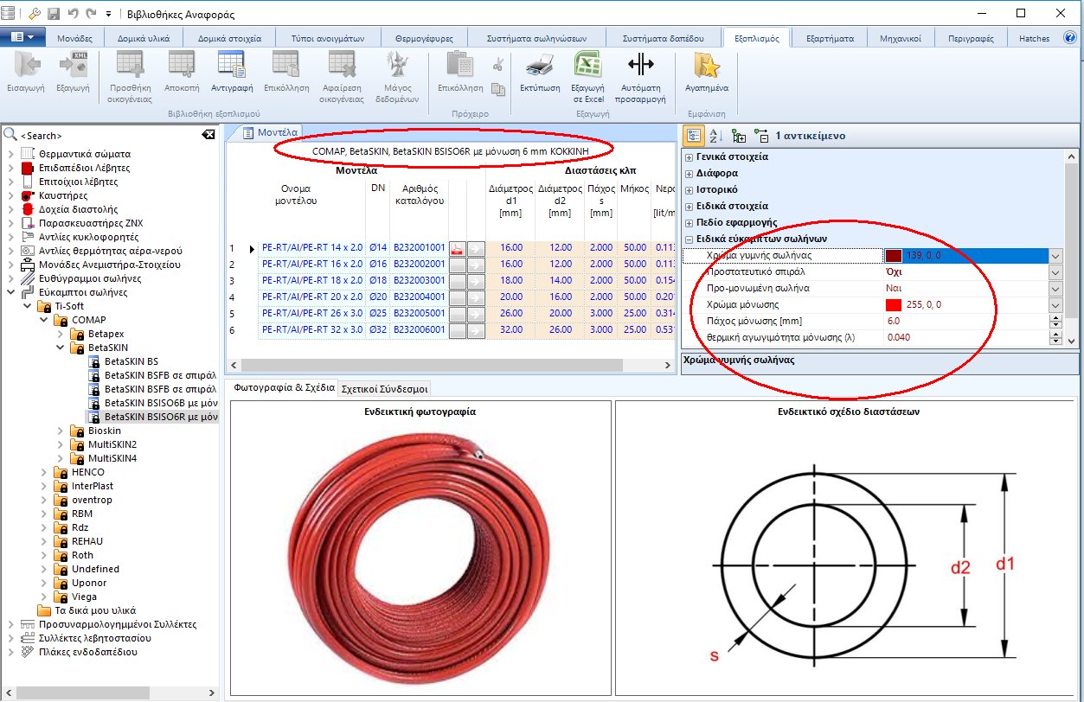Sort properties alphabetically with the AZ icon
This screenshot has width=1084, height=702.
(715, 136)
